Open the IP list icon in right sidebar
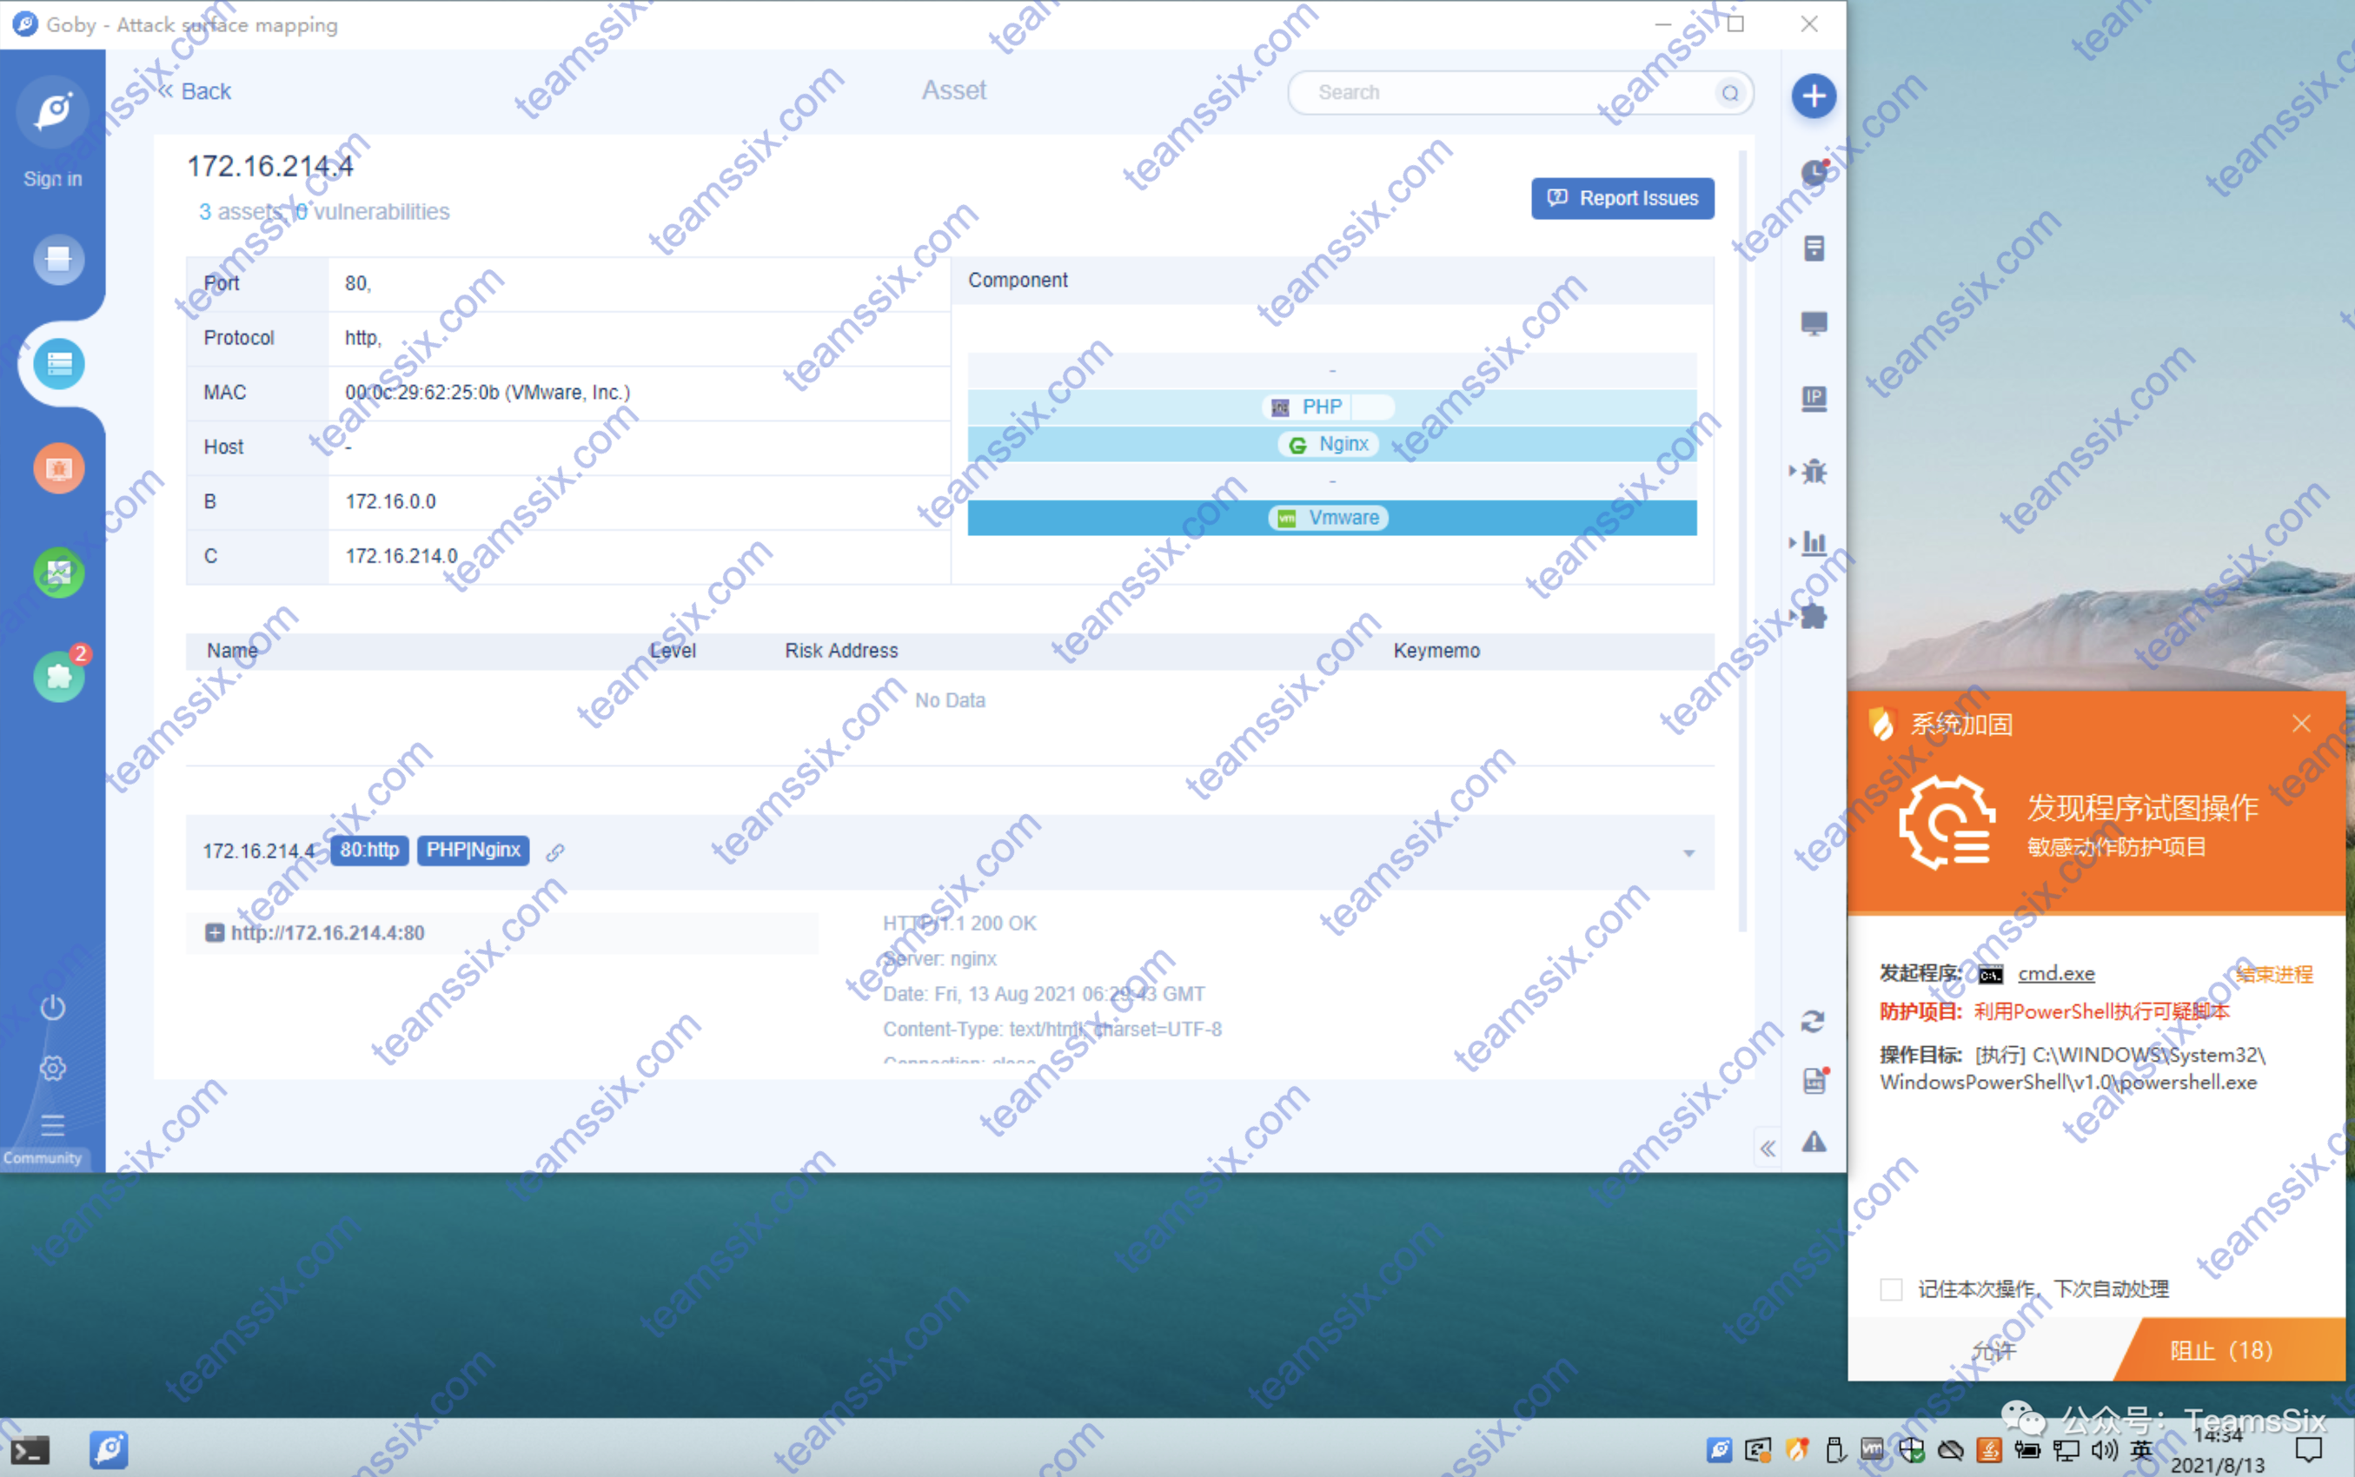The height and width of the screenshot is (1477, 2355). (x=1814, y=398)
